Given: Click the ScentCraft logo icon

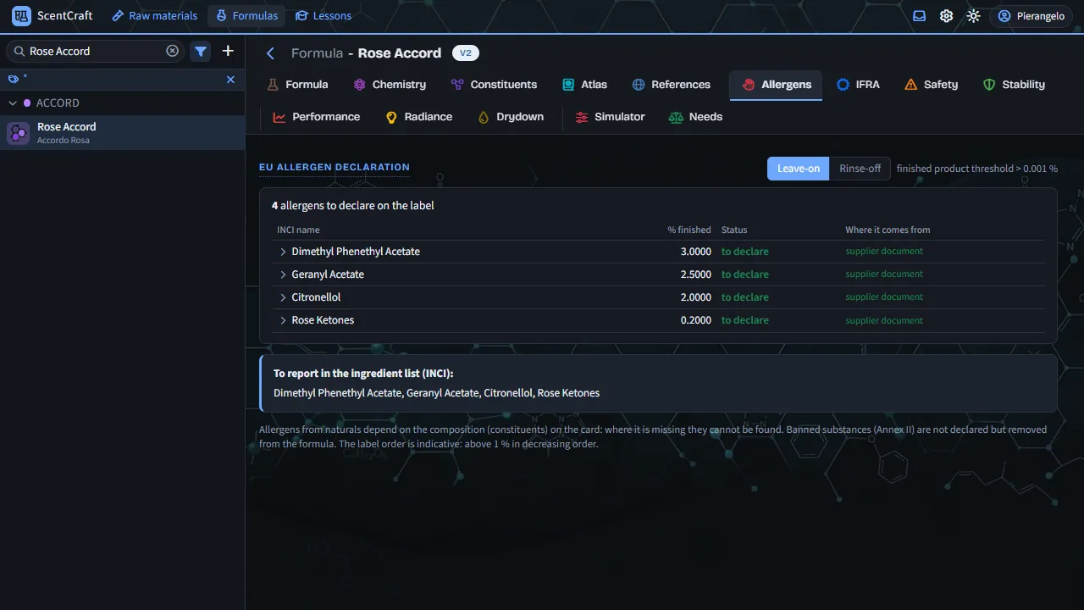Looking at the screenshot, I should [x=21, y=16].
